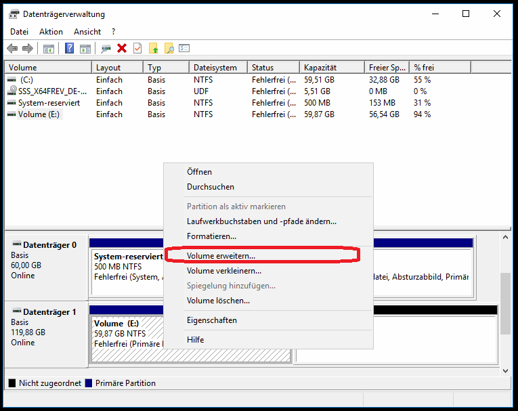
Task: Choose 'Volume erweitern...' in context menu
Action: (x=221, y=256)
